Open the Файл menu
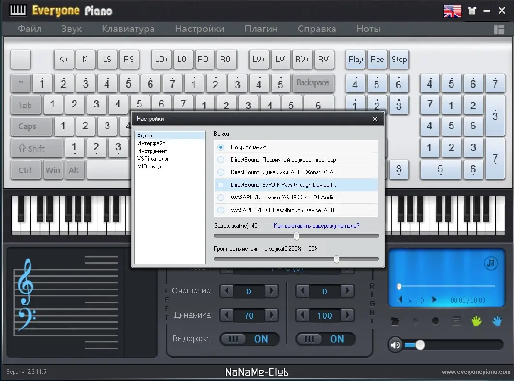 click(x=30, y=29)
